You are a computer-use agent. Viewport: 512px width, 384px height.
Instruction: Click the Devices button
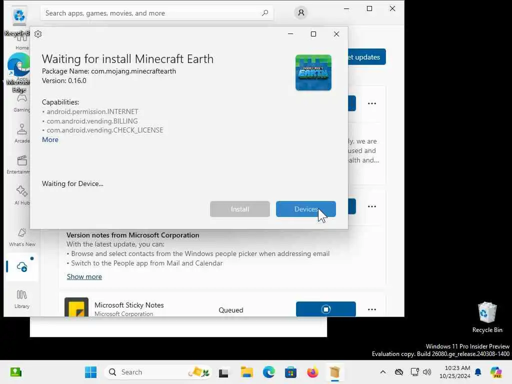pos(305,209)
